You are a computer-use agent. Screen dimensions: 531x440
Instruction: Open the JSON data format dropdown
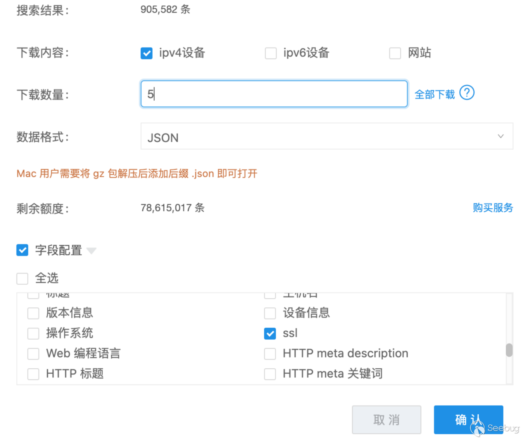(326, 136)
